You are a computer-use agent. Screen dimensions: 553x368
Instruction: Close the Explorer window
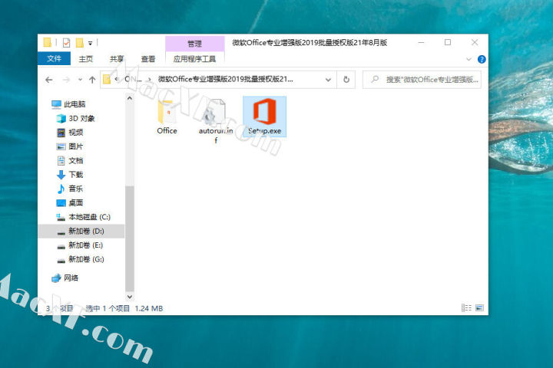point(475,43)
